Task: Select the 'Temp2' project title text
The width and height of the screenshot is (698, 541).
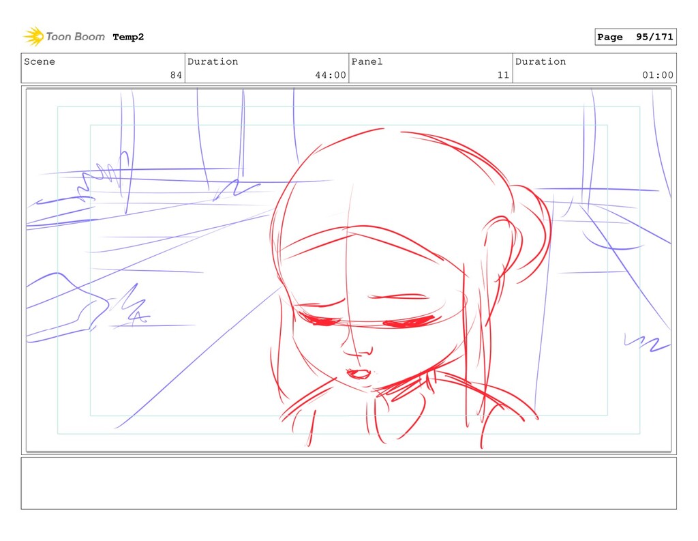Action: click(128, 37)
